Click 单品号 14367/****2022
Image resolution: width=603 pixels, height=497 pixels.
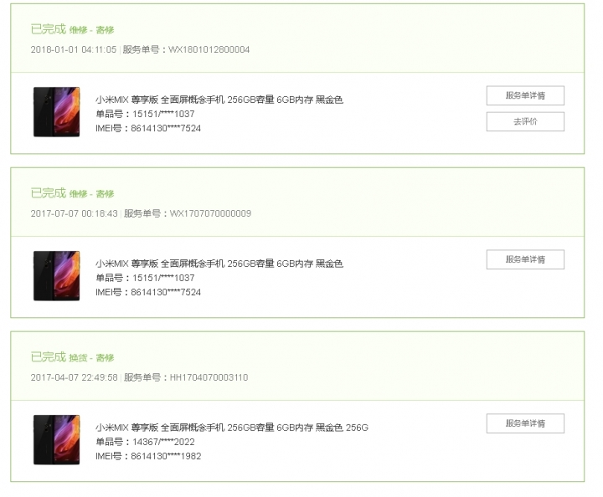coord(163,442)
